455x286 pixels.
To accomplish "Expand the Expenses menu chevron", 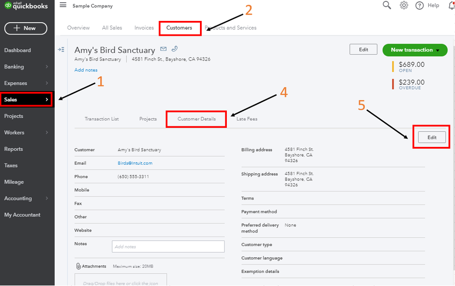I will coord(47,83).
